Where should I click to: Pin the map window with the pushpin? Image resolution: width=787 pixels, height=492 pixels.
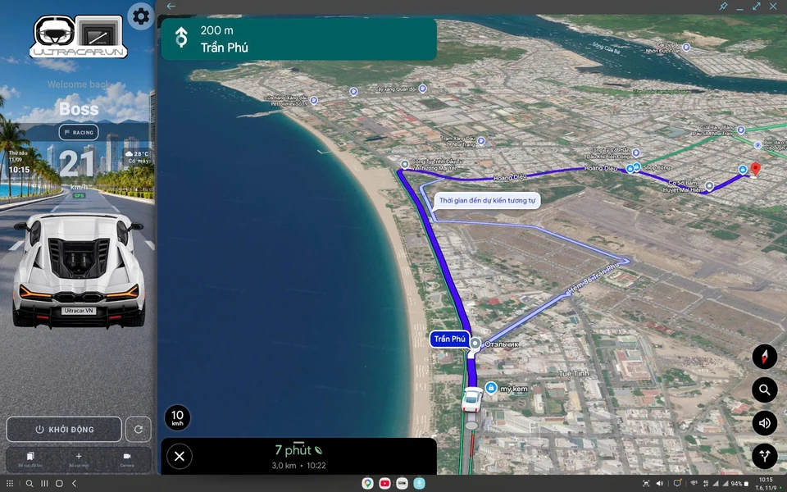(x=723, y=7)
